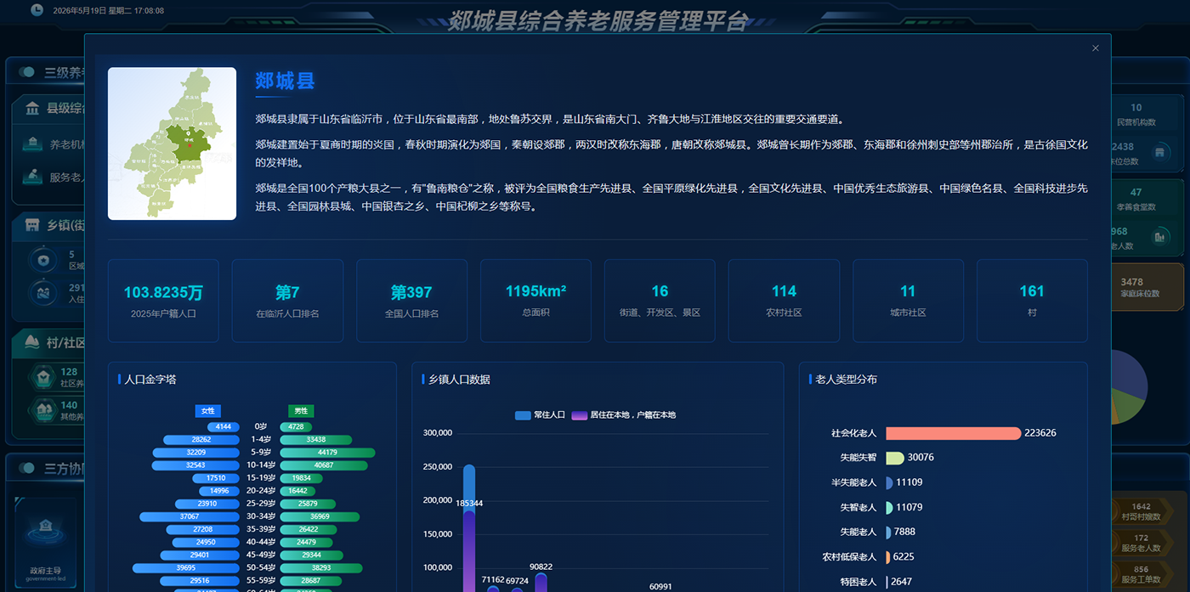Click the 1-4岁 female bar 28262
The image size is (1190, 592).
click(201, 439)
